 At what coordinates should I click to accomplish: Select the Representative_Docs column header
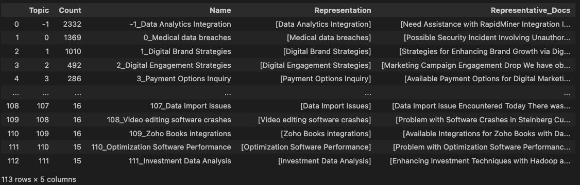click(531, 10)
